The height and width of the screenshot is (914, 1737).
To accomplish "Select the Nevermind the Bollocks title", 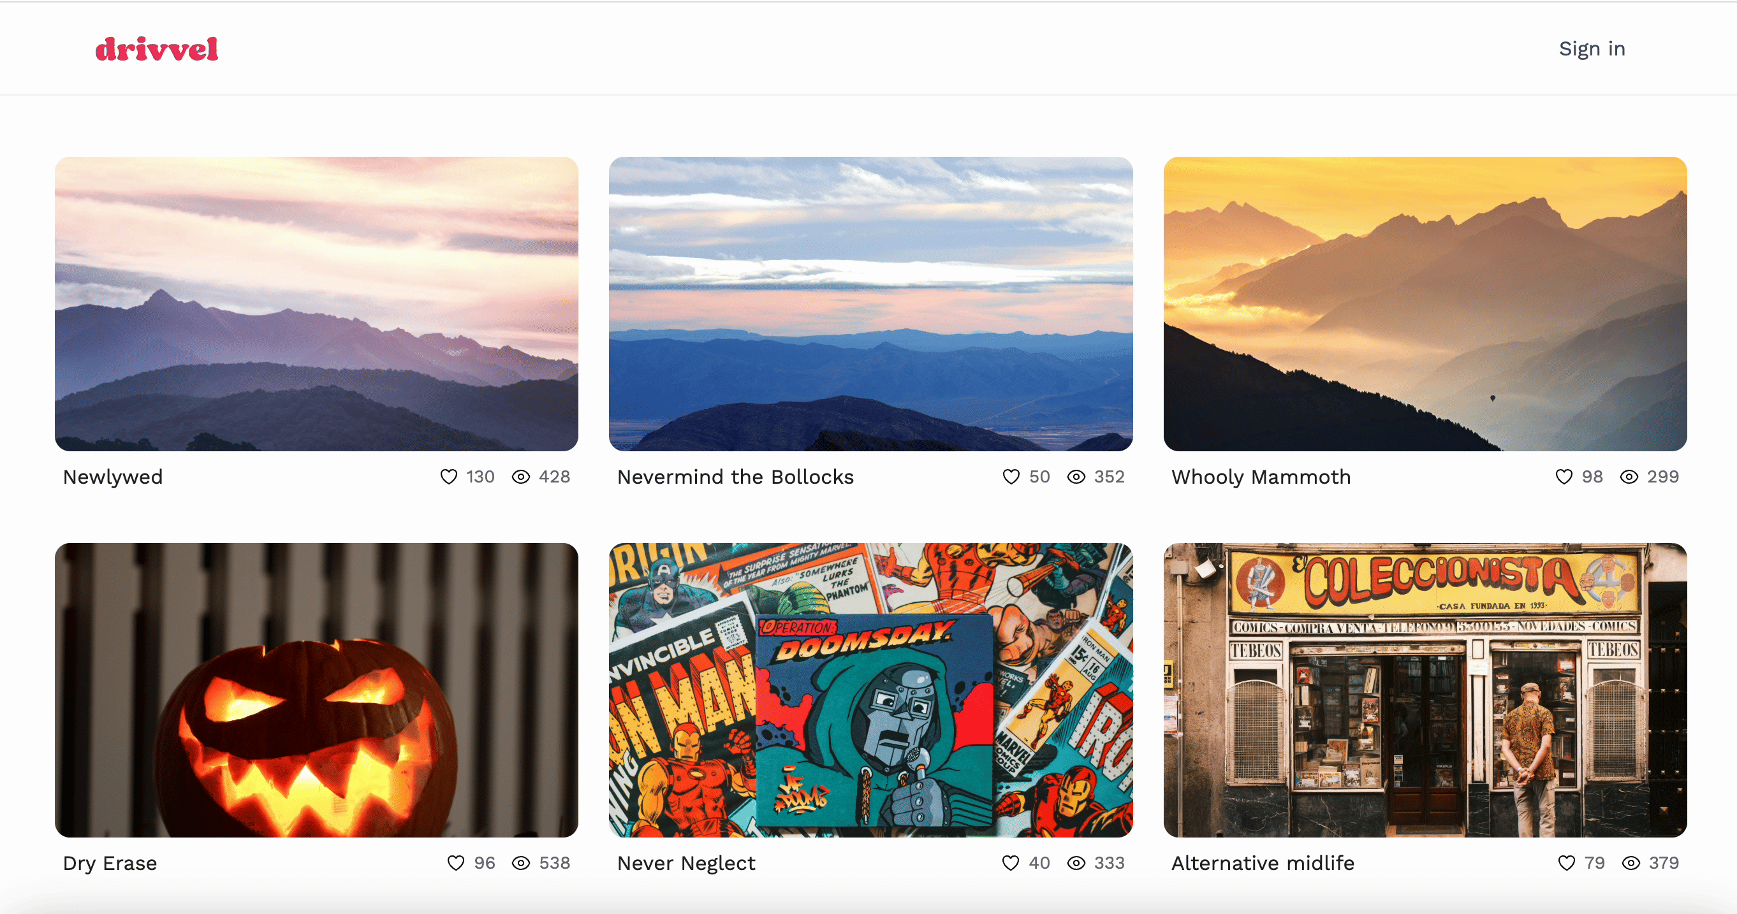I will 736,477.
